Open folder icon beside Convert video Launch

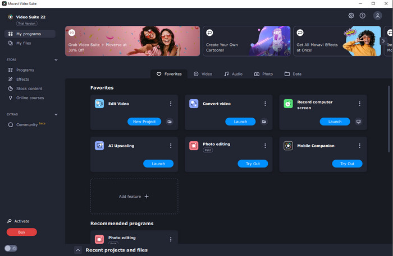264,122
